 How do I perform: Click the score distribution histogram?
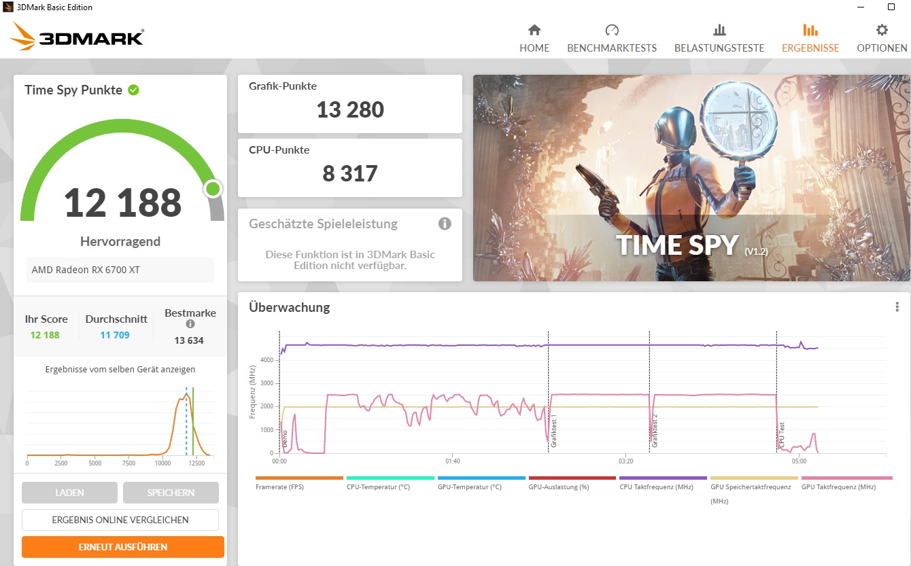pyautogui.click(x=120, y=425)
